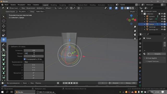The height and width of the screenshot is (94, 167).
Task: Toggle X-ray display mode
Action: click(x=122, y=8)
